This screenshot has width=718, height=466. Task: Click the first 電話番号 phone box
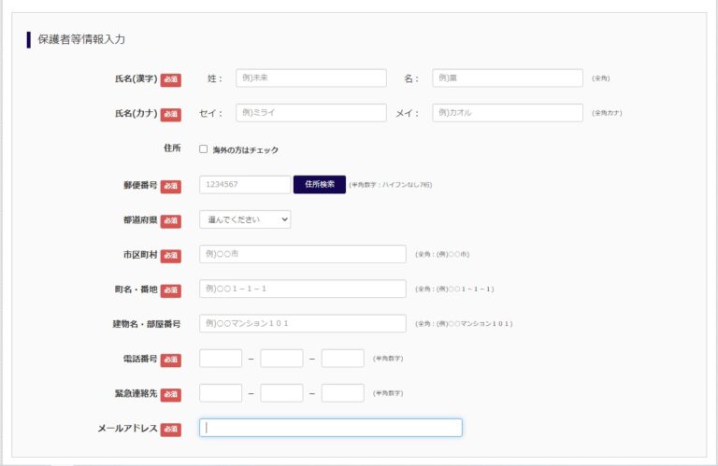click(x=221, y=358)
